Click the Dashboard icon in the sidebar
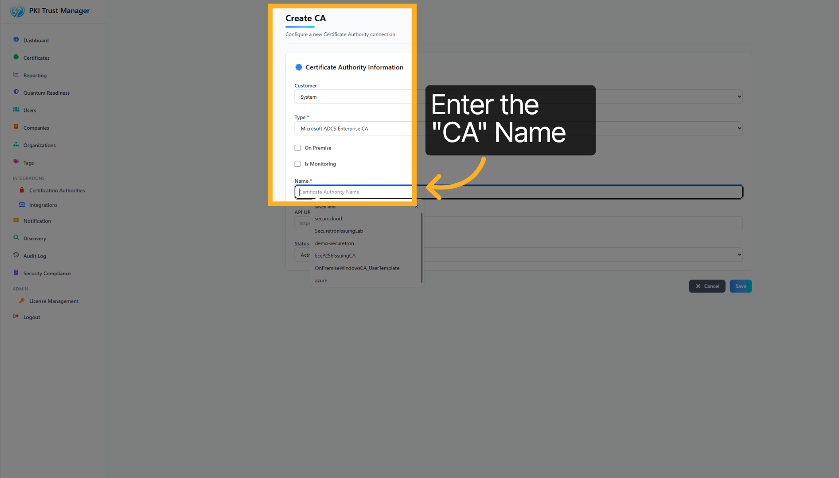Screen dimensions: 839x478 point(16,40)
